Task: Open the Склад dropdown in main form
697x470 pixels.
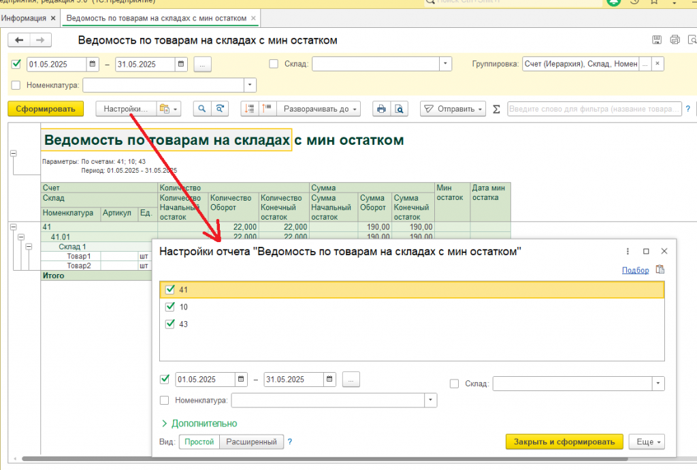Action: pos(445,64)
